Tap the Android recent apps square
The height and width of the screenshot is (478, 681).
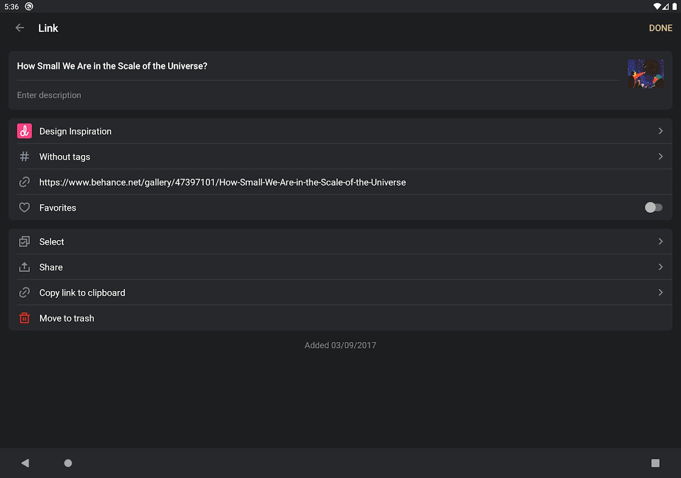coord(655,463)
